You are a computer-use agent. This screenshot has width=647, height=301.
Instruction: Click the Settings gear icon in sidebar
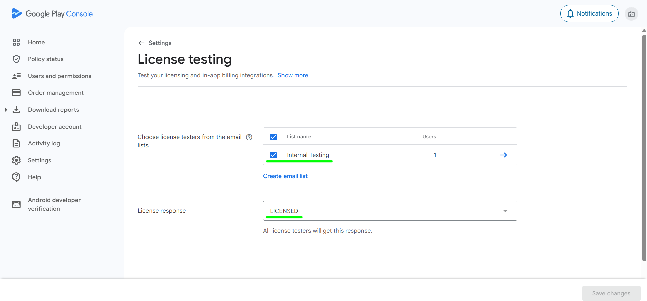16,160
